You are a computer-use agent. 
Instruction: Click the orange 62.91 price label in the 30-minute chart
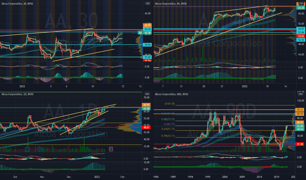click(147, 25)
